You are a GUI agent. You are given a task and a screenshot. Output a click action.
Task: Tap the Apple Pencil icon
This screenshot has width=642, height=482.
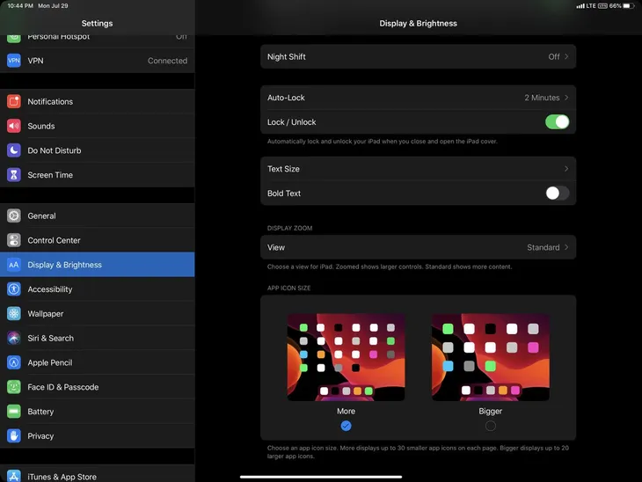(14, 363)
